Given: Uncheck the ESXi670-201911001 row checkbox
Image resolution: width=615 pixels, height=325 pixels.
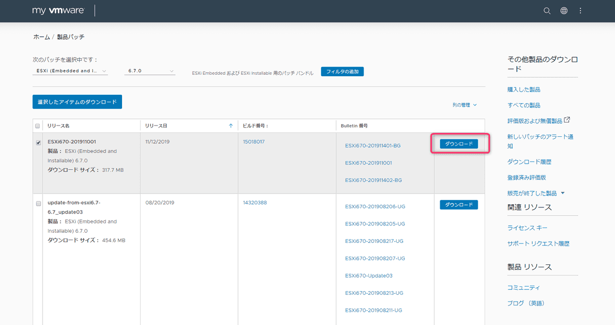Looking at the screenshot, I should [39, 143].
